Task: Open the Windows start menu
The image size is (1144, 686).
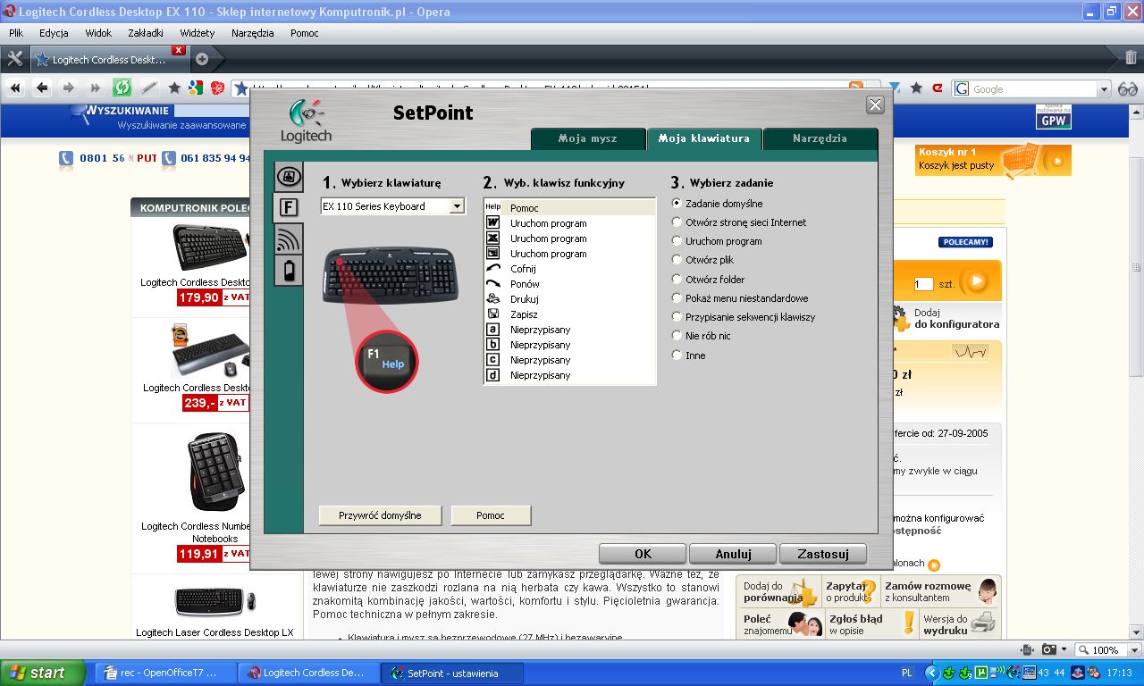Action: point(43,673)
